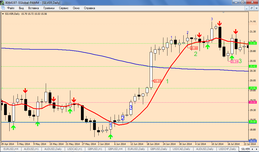
Task: Click the chart window icon beside Файл menu
Action: click(x=3, y=8)
